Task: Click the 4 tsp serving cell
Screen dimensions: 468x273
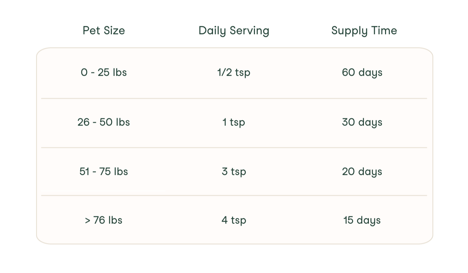Action: click(234, 220)
